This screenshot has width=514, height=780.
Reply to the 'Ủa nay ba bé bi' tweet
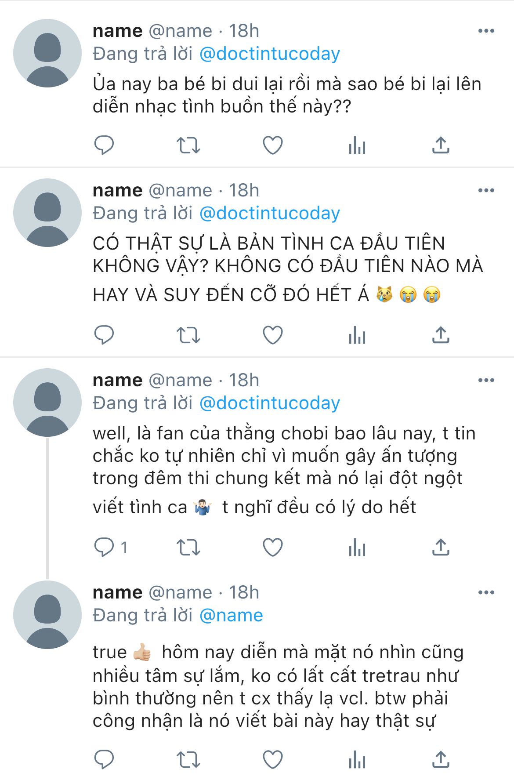click(x=104, y=145)
